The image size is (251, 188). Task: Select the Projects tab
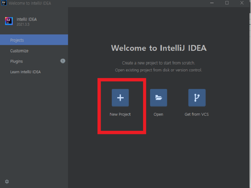34,40
